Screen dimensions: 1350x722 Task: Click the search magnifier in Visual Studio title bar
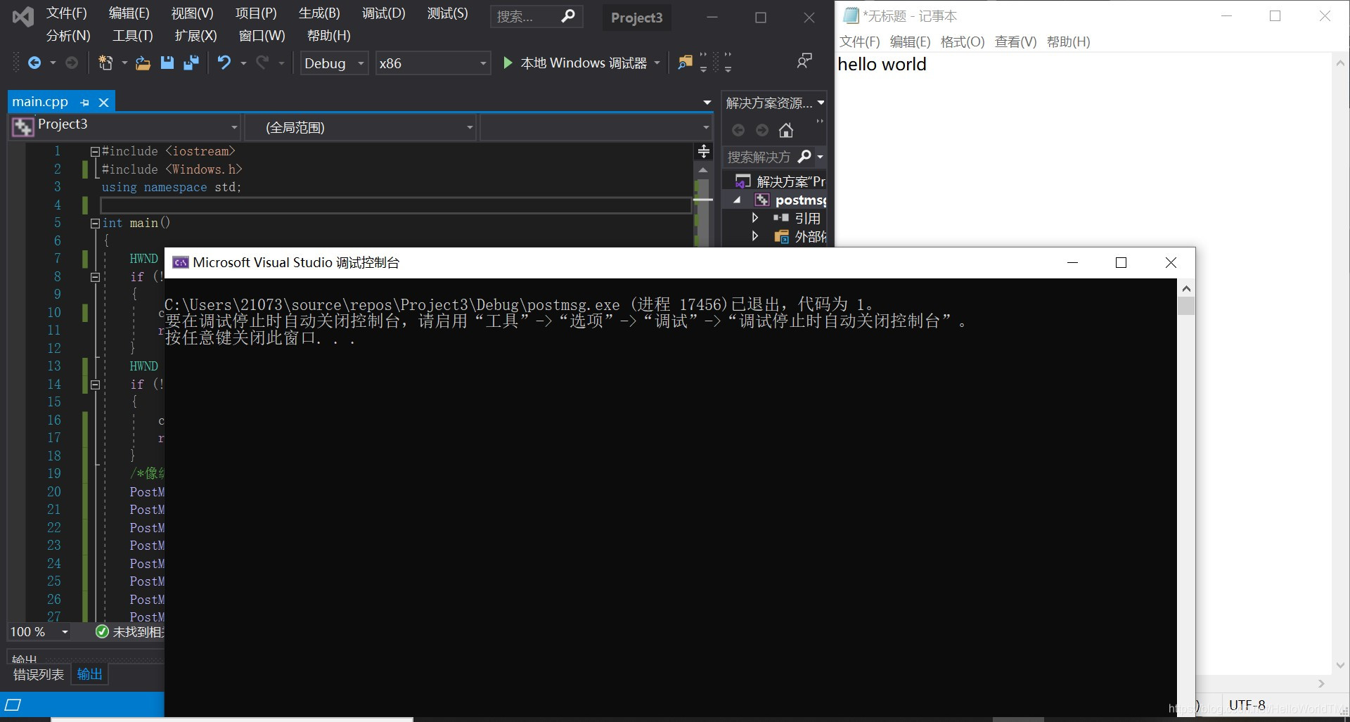[568, 15]
